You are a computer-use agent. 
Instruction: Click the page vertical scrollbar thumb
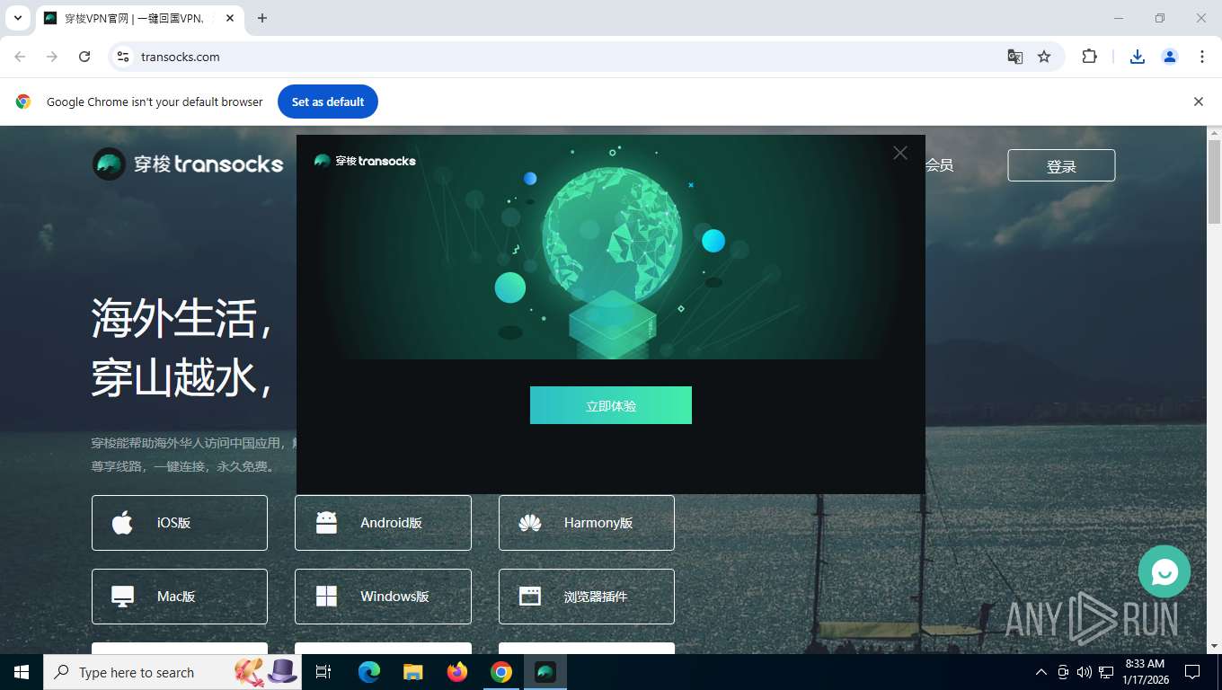tap(1214, 181)
